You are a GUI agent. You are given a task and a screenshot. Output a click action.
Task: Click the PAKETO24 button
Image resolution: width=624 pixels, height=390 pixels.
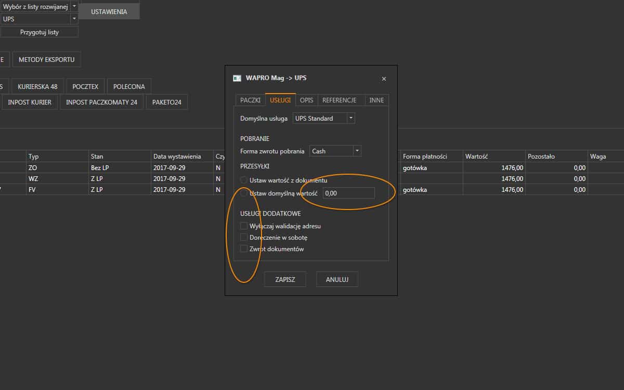pyautogui.click(x=167, y=102)
